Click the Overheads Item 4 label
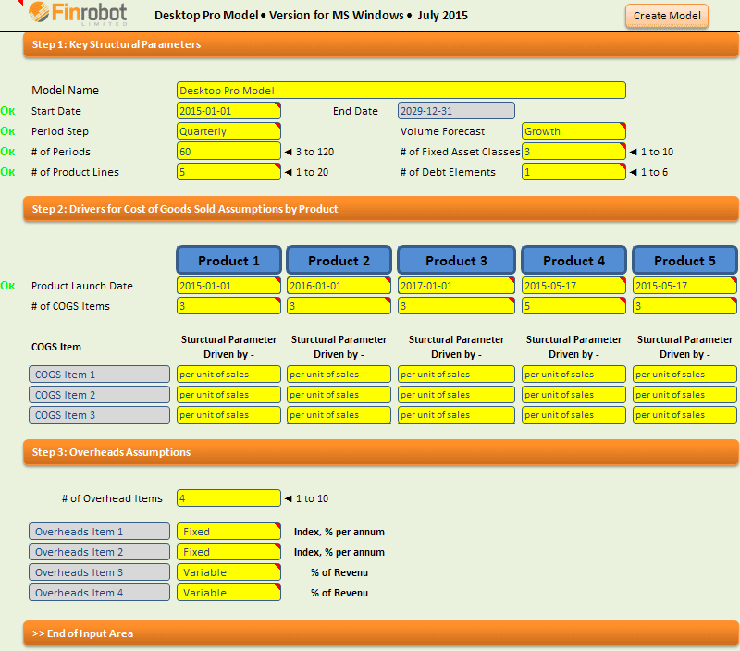This screenshot has width=740, height=651. tap(99, 592)
